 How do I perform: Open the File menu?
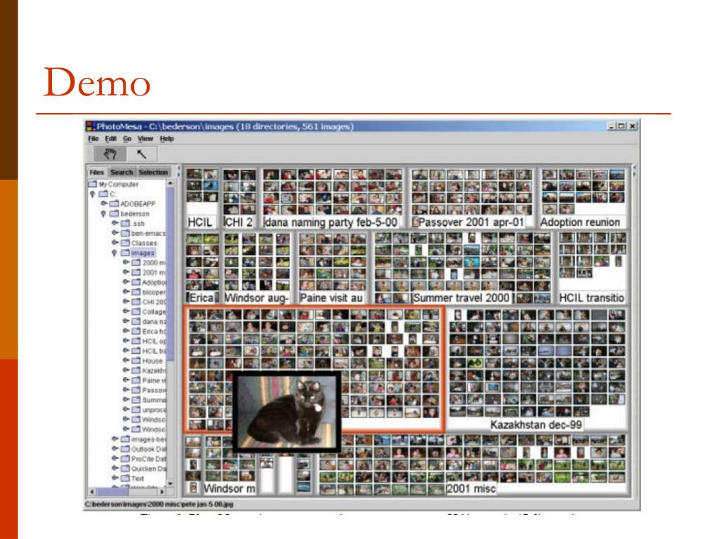93,138
